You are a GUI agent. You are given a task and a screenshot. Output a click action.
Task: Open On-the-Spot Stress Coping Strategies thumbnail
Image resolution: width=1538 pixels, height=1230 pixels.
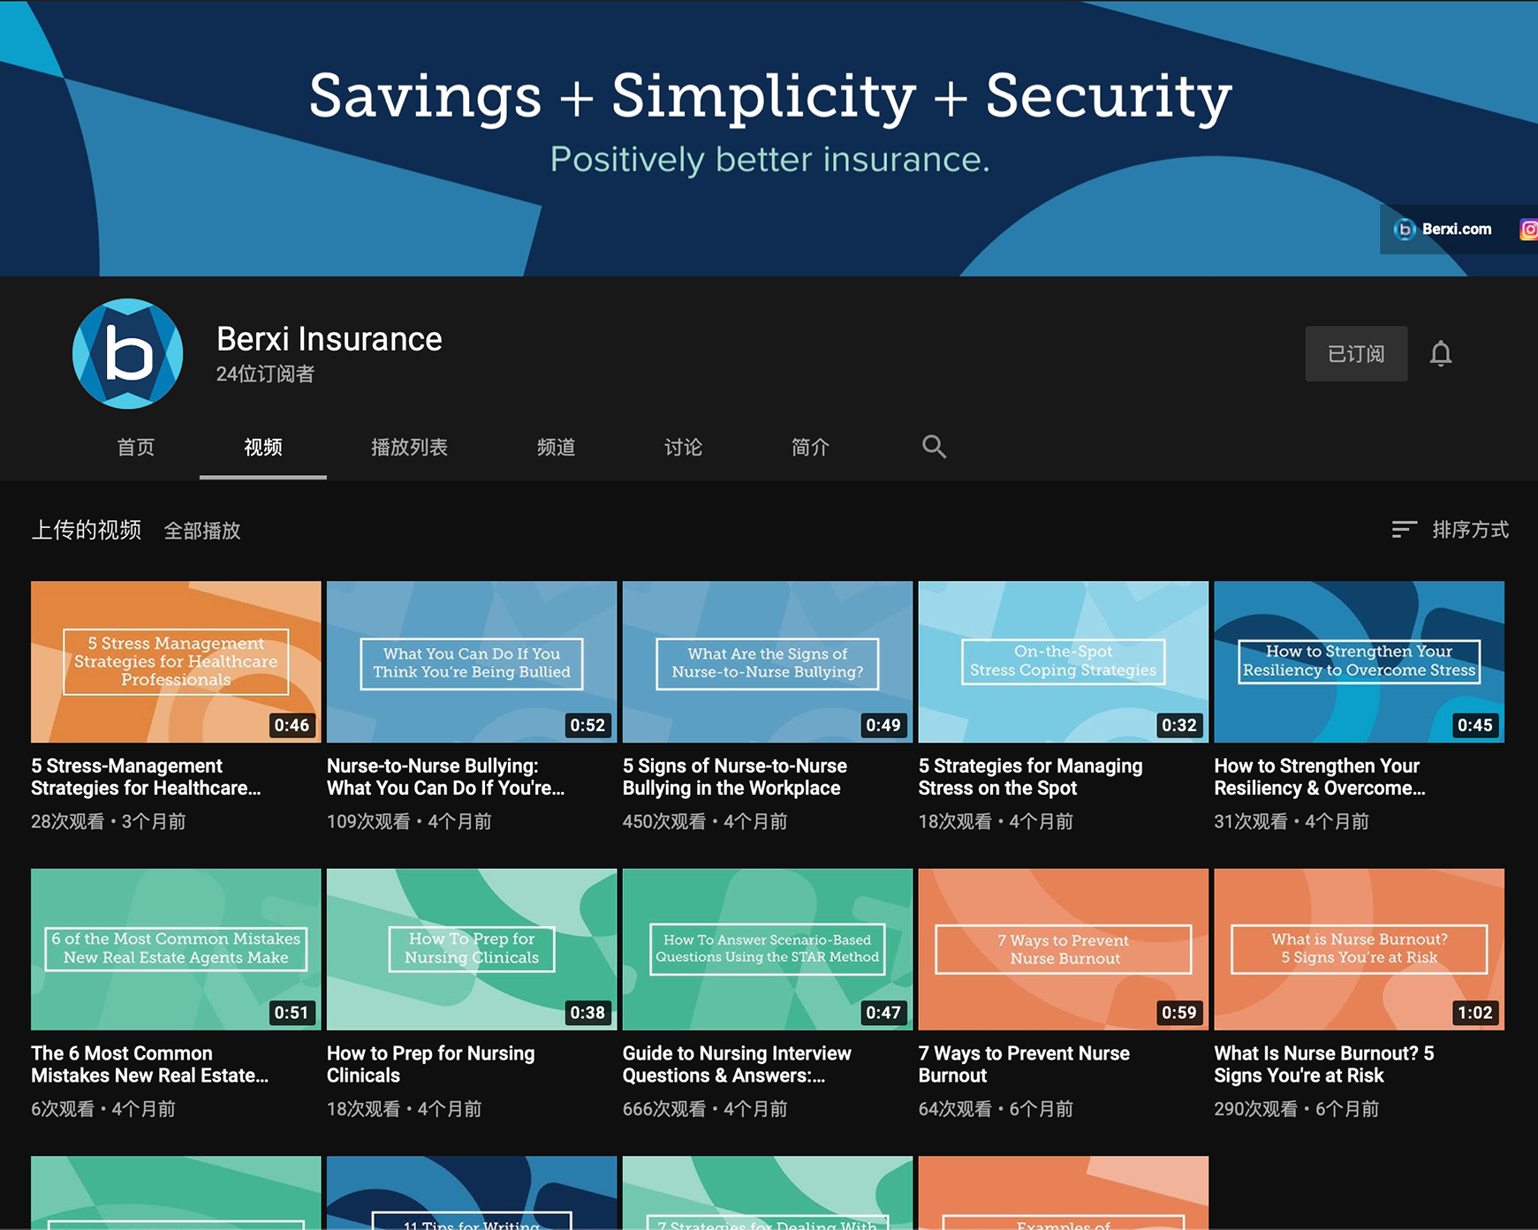(x=1064, y=661)
